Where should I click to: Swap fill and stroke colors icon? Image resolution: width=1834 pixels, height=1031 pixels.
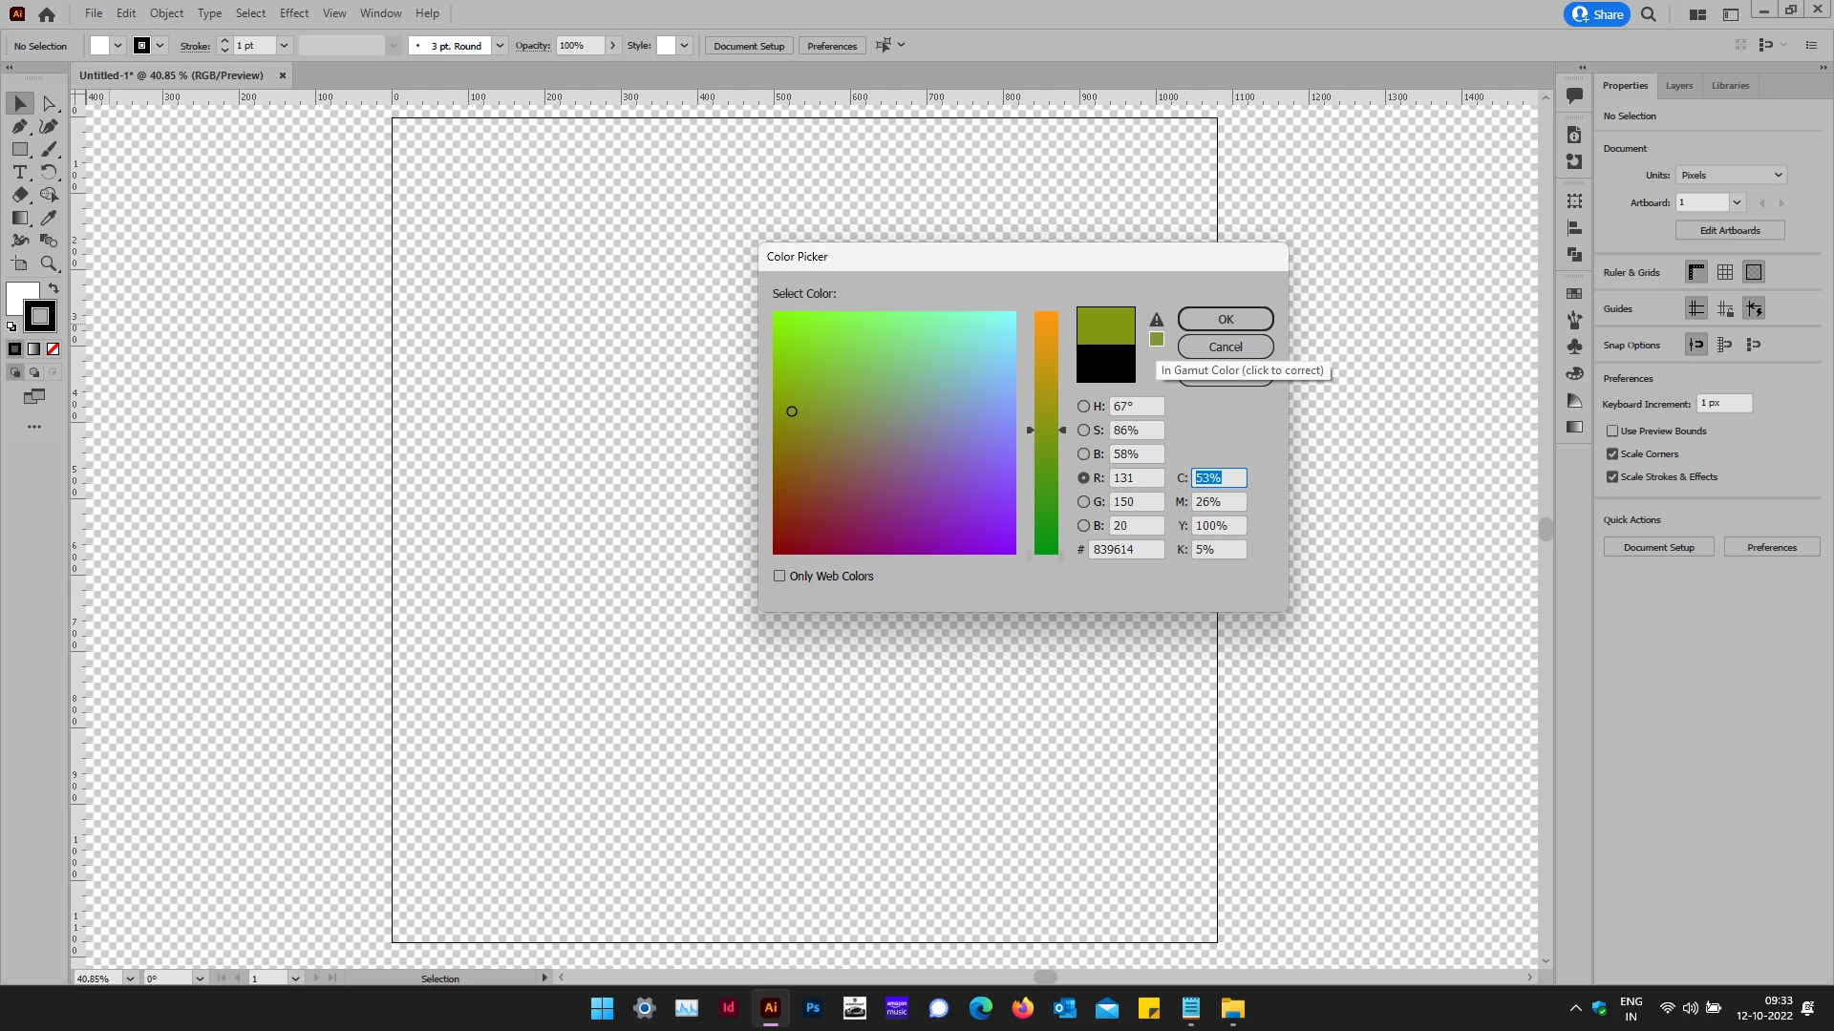[x=54, y=287]
